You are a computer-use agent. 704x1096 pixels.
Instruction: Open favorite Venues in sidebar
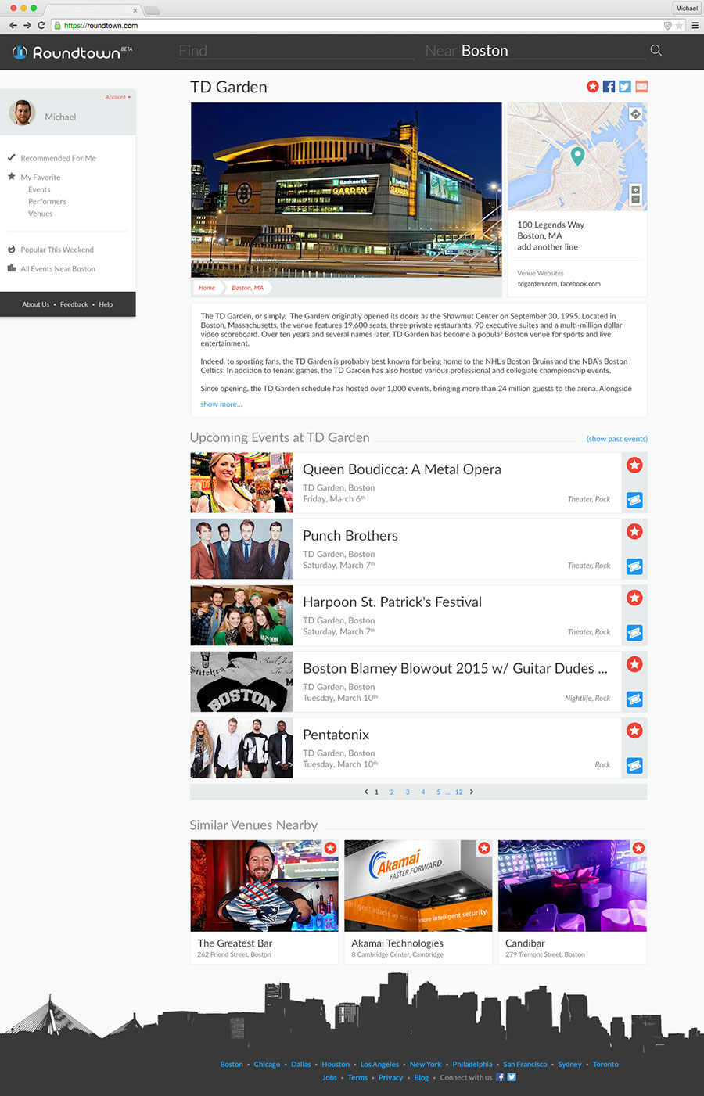point(41,214)
